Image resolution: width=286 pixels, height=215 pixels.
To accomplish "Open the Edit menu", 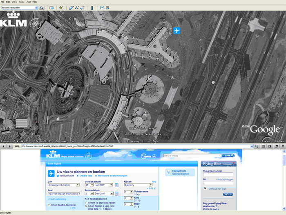I will (x=8, y=2).
